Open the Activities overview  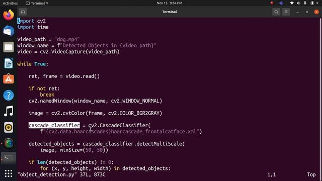pos(10,3)
